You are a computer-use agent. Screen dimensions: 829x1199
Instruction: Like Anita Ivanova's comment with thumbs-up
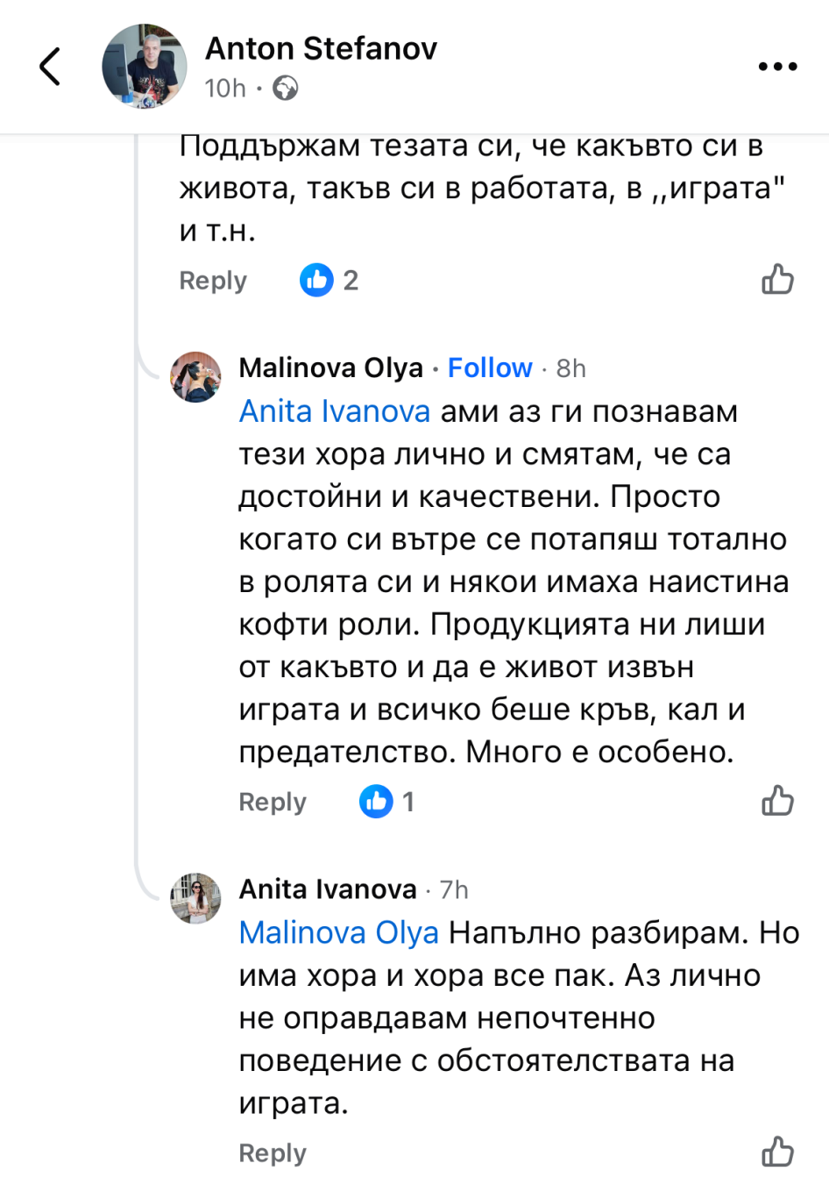[x=777, y=1152]
